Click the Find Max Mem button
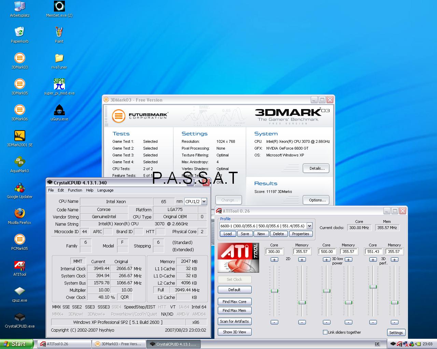Image resolution: width=437 pixels, height=349 pixels. click(x=235, y=310)
